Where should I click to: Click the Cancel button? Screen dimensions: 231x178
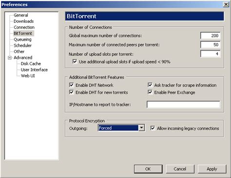coord(180,169)
